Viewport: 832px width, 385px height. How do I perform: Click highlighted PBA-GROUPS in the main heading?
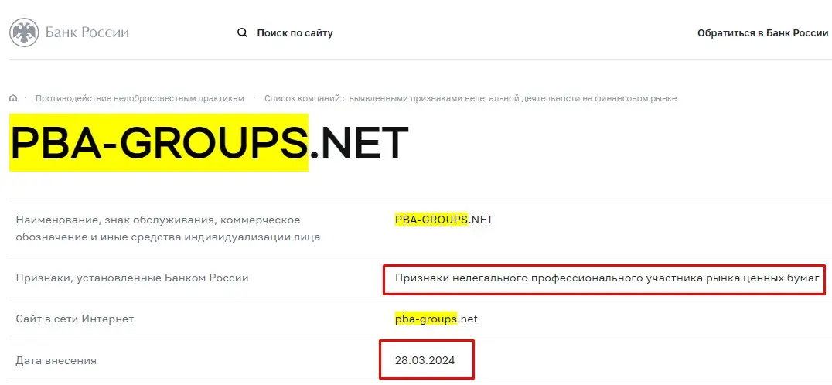click(159, 143)
